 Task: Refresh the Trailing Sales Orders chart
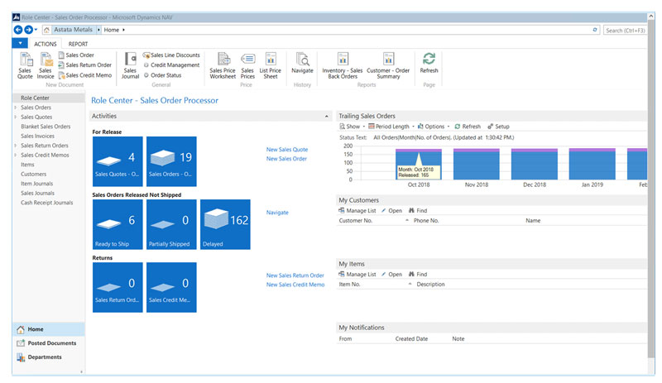coord(468,127)
